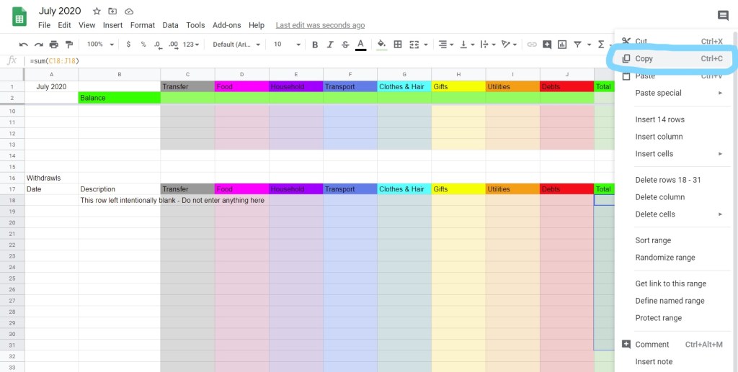Click Delete rows 18 - 31
Viewport: 738px width, 372px height.
[667, 180]
